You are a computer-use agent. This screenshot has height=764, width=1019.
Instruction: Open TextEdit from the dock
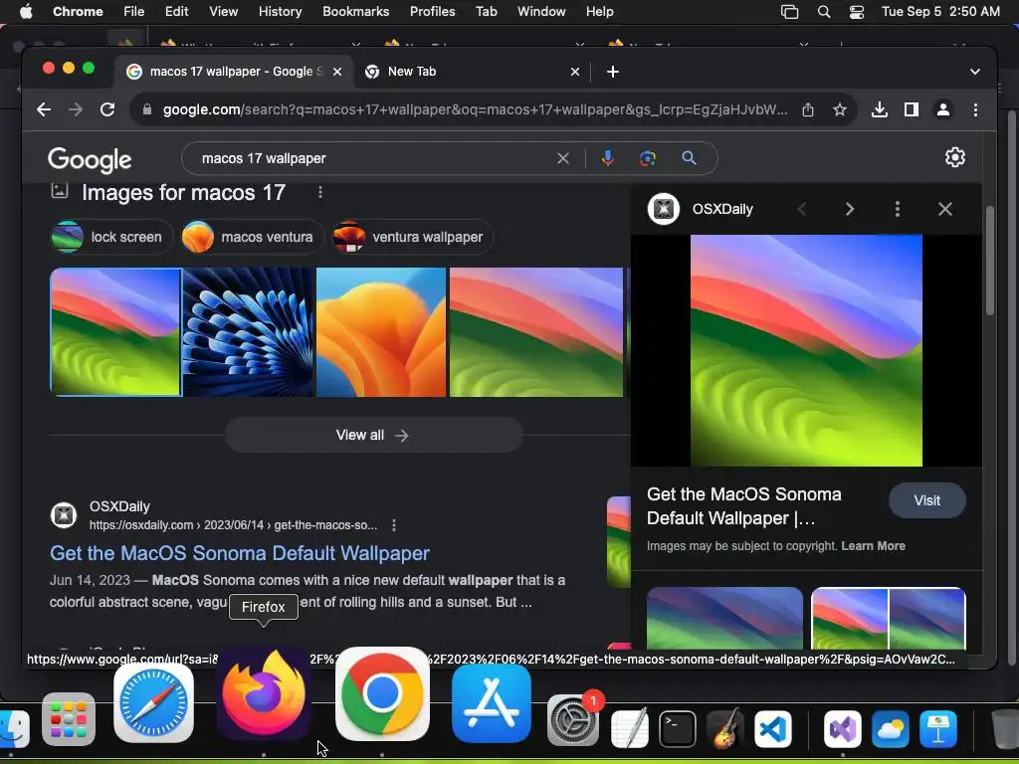[630, 728]
